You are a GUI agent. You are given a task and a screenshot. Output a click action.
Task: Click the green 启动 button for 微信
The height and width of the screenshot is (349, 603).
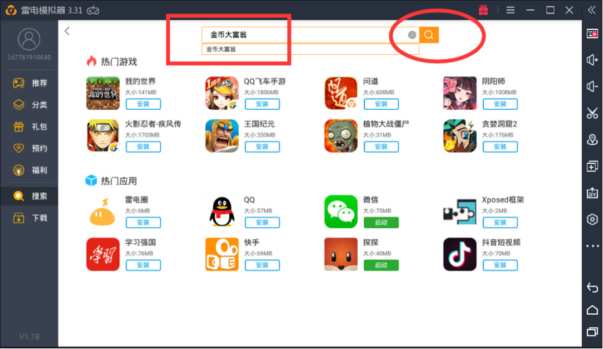[381, 222]
